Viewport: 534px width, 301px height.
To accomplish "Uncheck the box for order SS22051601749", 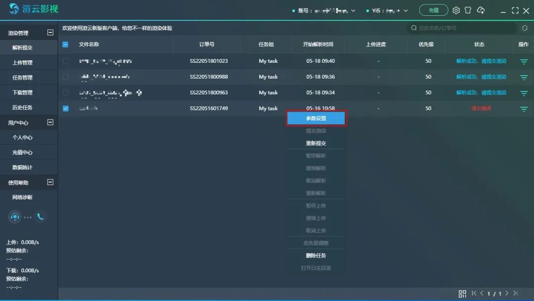I will (x=66, y=109).
